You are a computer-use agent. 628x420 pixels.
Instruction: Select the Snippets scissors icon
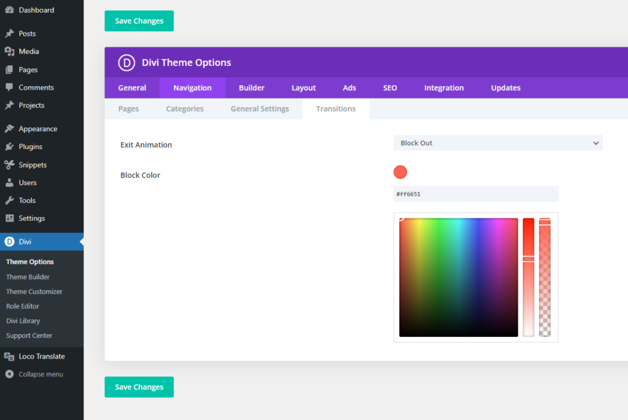(x=9, y=165)
